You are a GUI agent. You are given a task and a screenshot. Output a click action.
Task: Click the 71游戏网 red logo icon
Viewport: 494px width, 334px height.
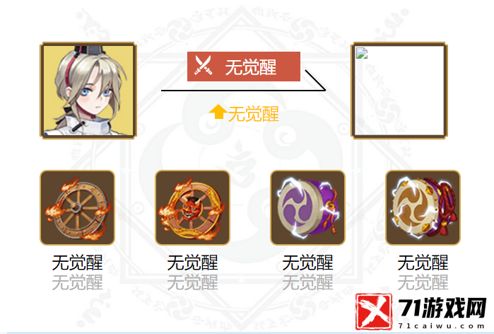click(x=374, y=311)
